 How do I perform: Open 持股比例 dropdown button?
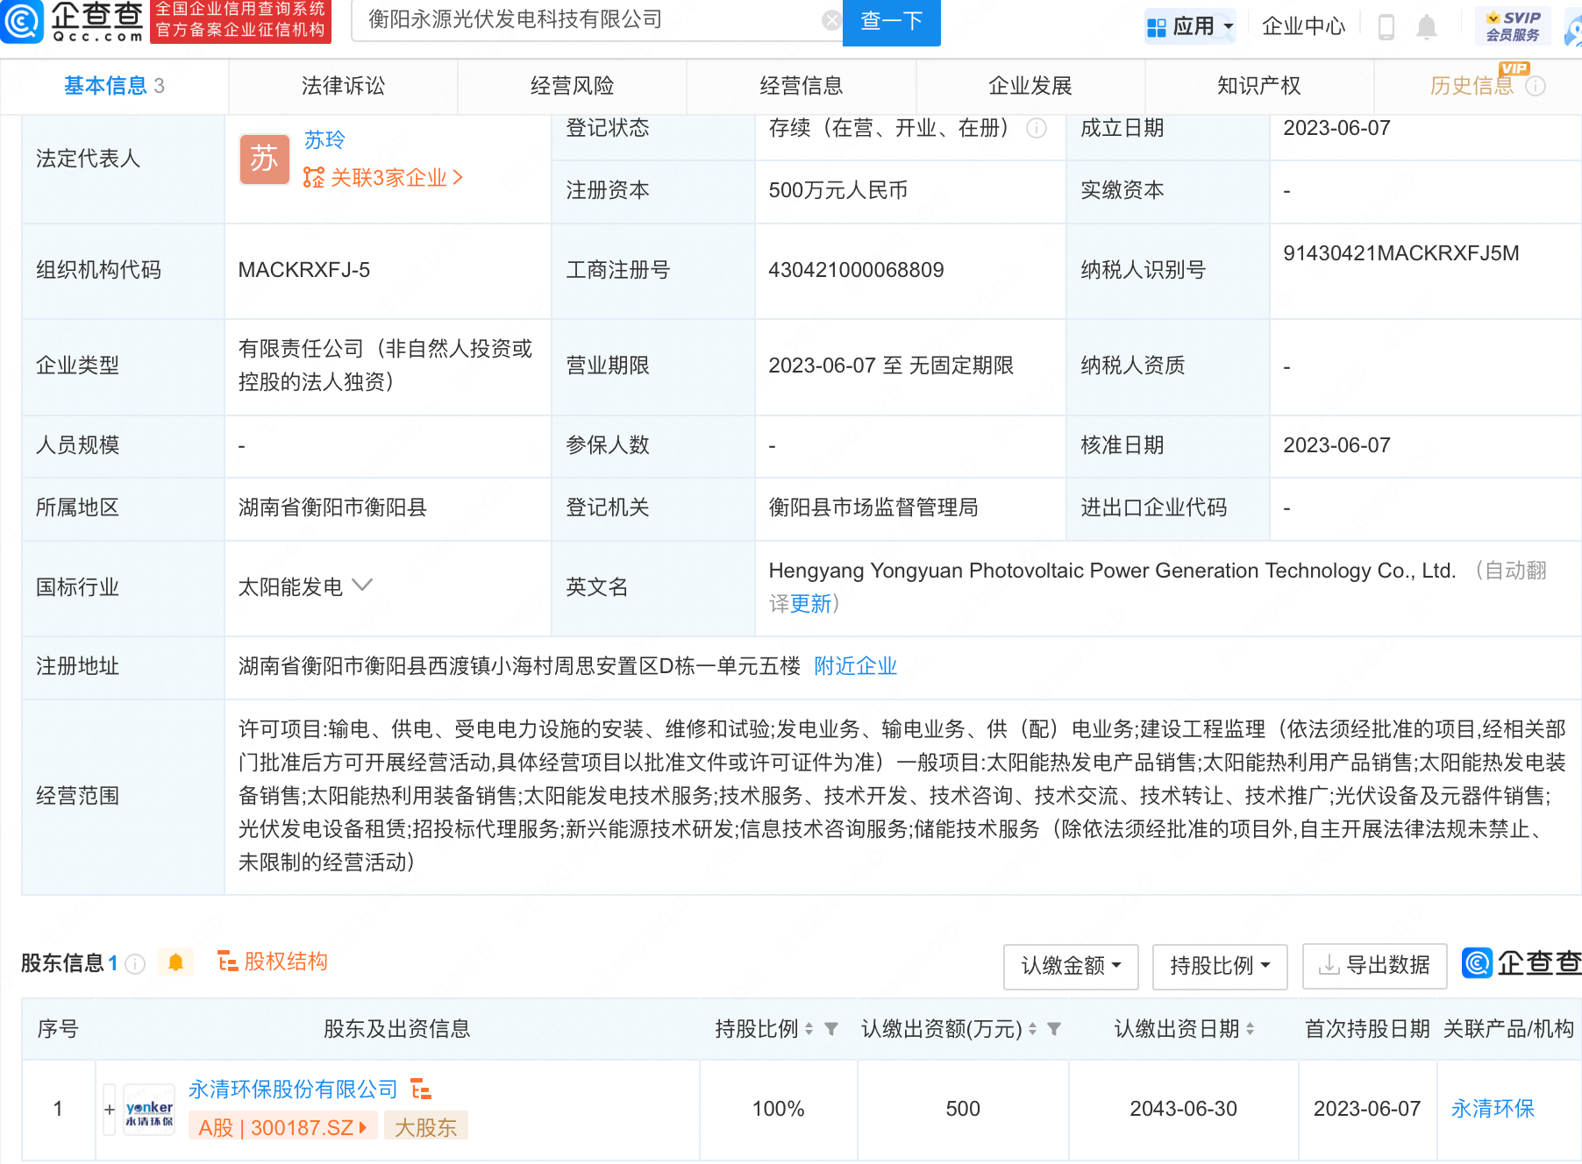point(1220,966)
